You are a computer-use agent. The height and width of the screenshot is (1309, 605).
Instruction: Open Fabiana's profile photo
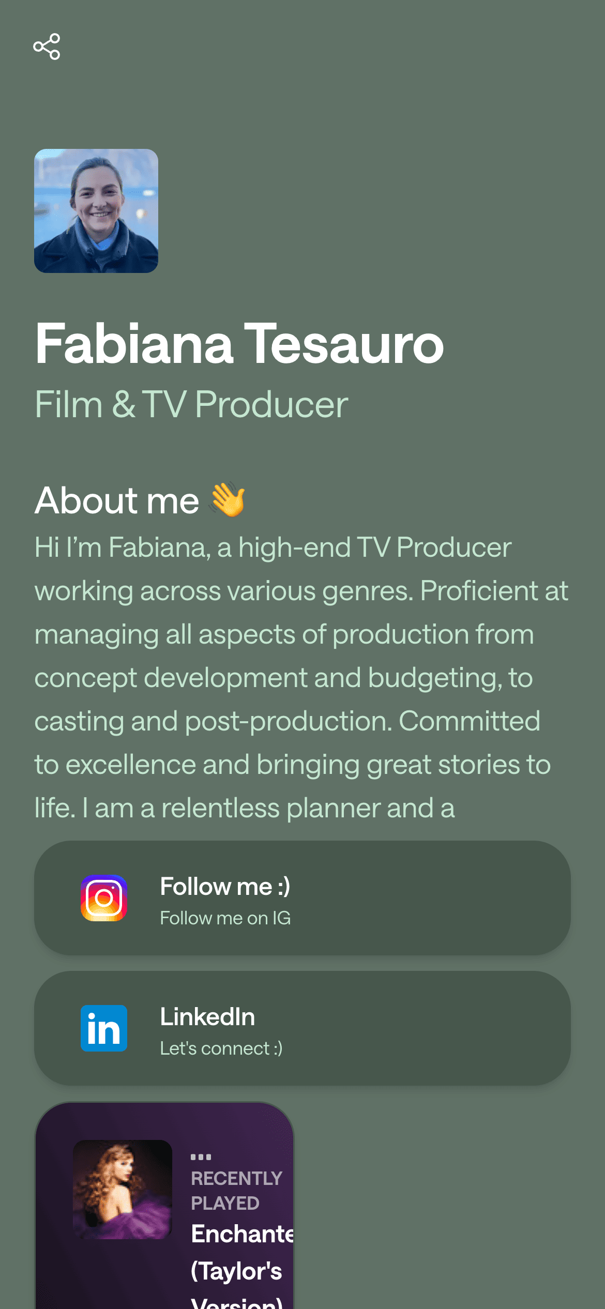click(x=96, y=211)
